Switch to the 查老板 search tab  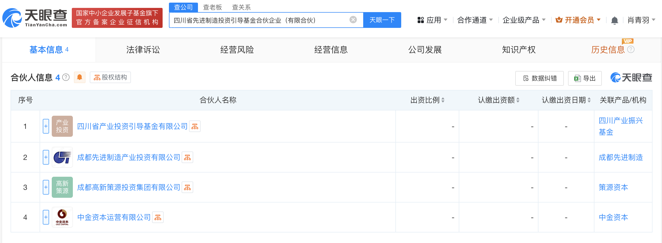pyautogui.click(x=212, y=7)
